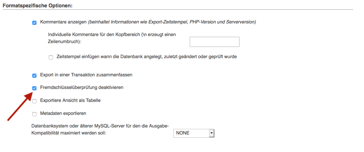364x152 pixels.
Task: Uncheck the "Kommentare anzeigen" checkbox
Action: coord(34,23)
